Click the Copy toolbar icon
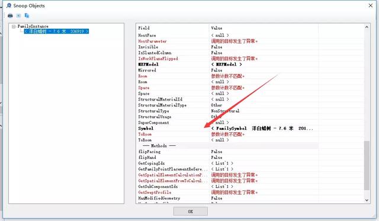379x221 pixels. click(x=27, y=16)
